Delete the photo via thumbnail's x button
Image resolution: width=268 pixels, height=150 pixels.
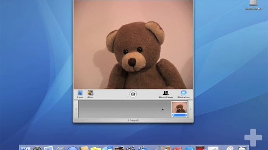coord(173,115)
